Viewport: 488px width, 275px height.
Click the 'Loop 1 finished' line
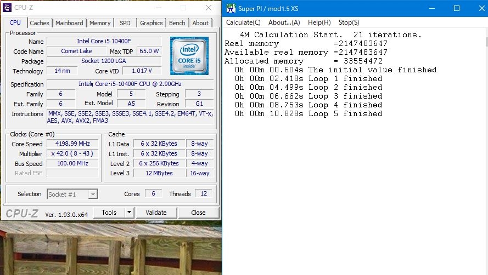click(x=308, y=79)
